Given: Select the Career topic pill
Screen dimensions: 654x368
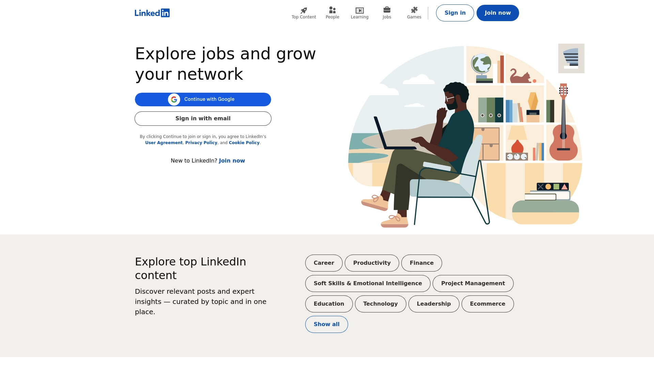Looking at the screenshot, I should [x=324, y=263].
